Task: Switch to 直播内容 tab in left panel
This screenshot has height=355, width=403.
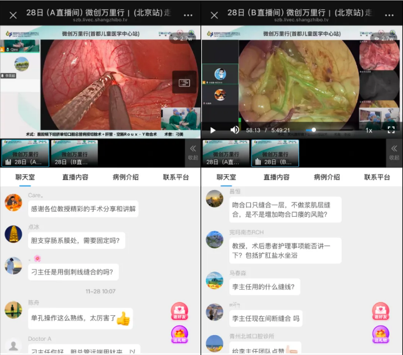Action: click(75, 177)
